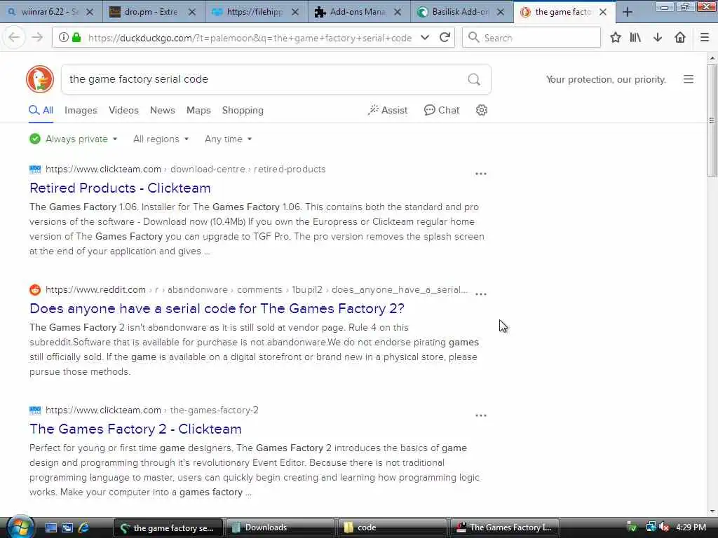
Task: Click the green padlock security icon
Action: click(x=77, y=38)
